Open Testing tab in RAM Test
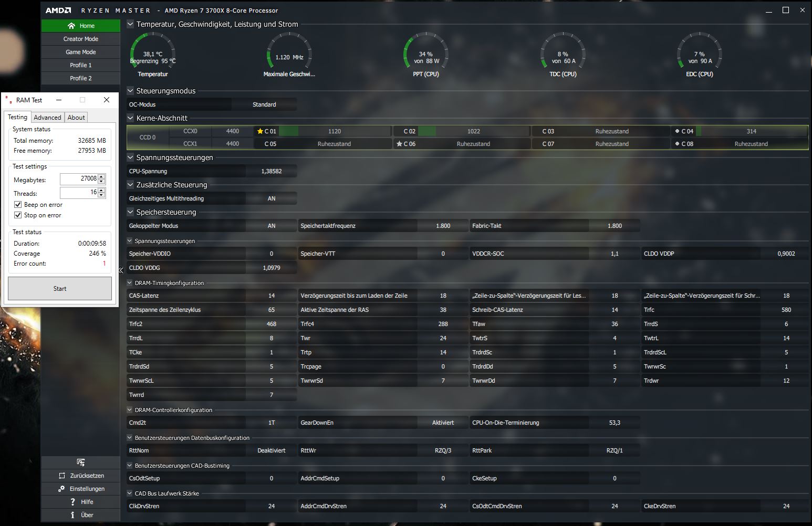Viewport: 812px width, 526px height. (x=17, y=117)
